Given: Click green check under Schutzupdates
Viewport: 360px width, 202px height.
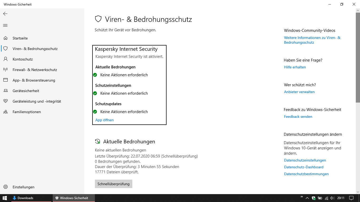Looking at the screenshot, I should pyautogui.click(x=95, y=112).
